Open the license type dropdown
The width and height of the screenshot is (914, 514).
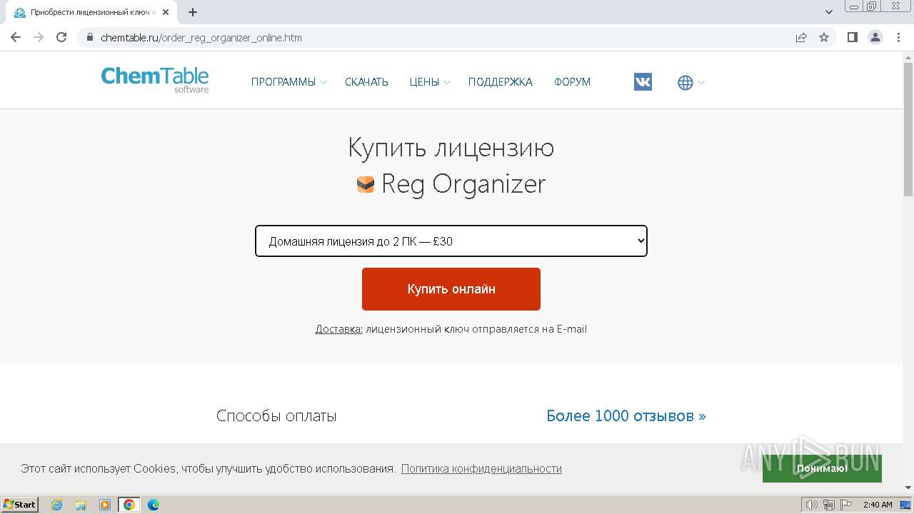pos(451,241)
